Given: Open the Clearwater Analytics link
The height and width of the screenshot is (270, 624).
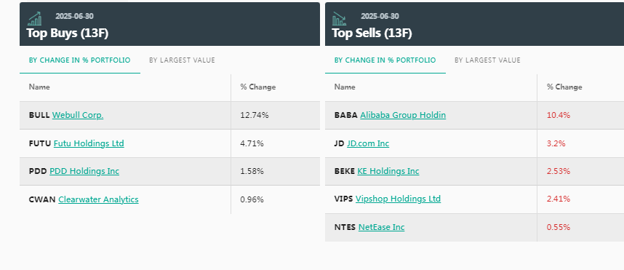Looking at the screenshot, I should pyautogui.click(x=98, y=199).
